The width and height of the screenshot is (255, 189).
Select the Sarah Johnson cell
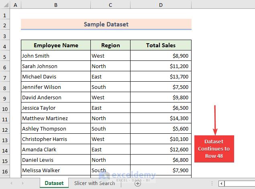(x=56, y=66)
